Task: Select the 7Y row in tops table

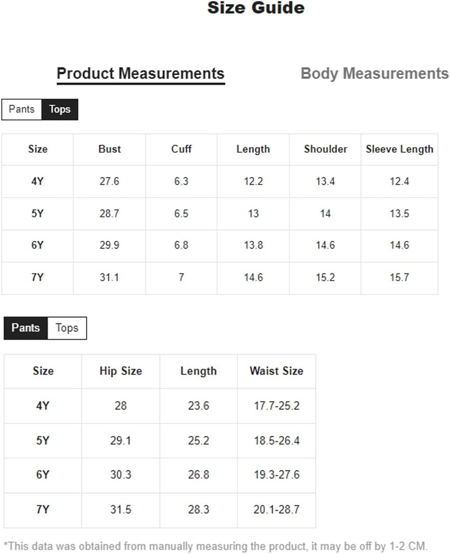Action: [220, 278]
